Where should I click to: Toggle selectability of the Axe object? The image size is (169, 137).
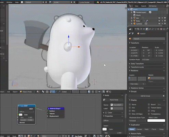pyautogui.click(x=162, y=18)
